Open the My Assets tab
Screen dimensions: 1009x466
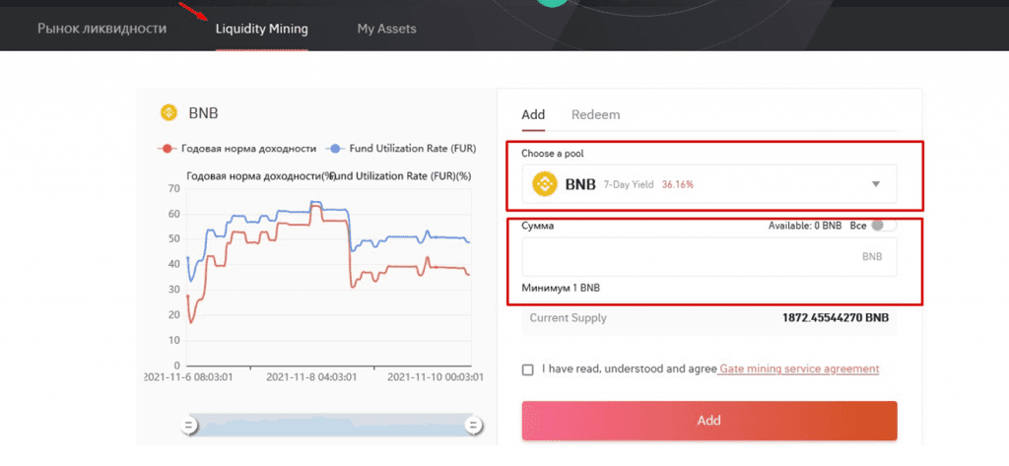(x=386, y=29)
